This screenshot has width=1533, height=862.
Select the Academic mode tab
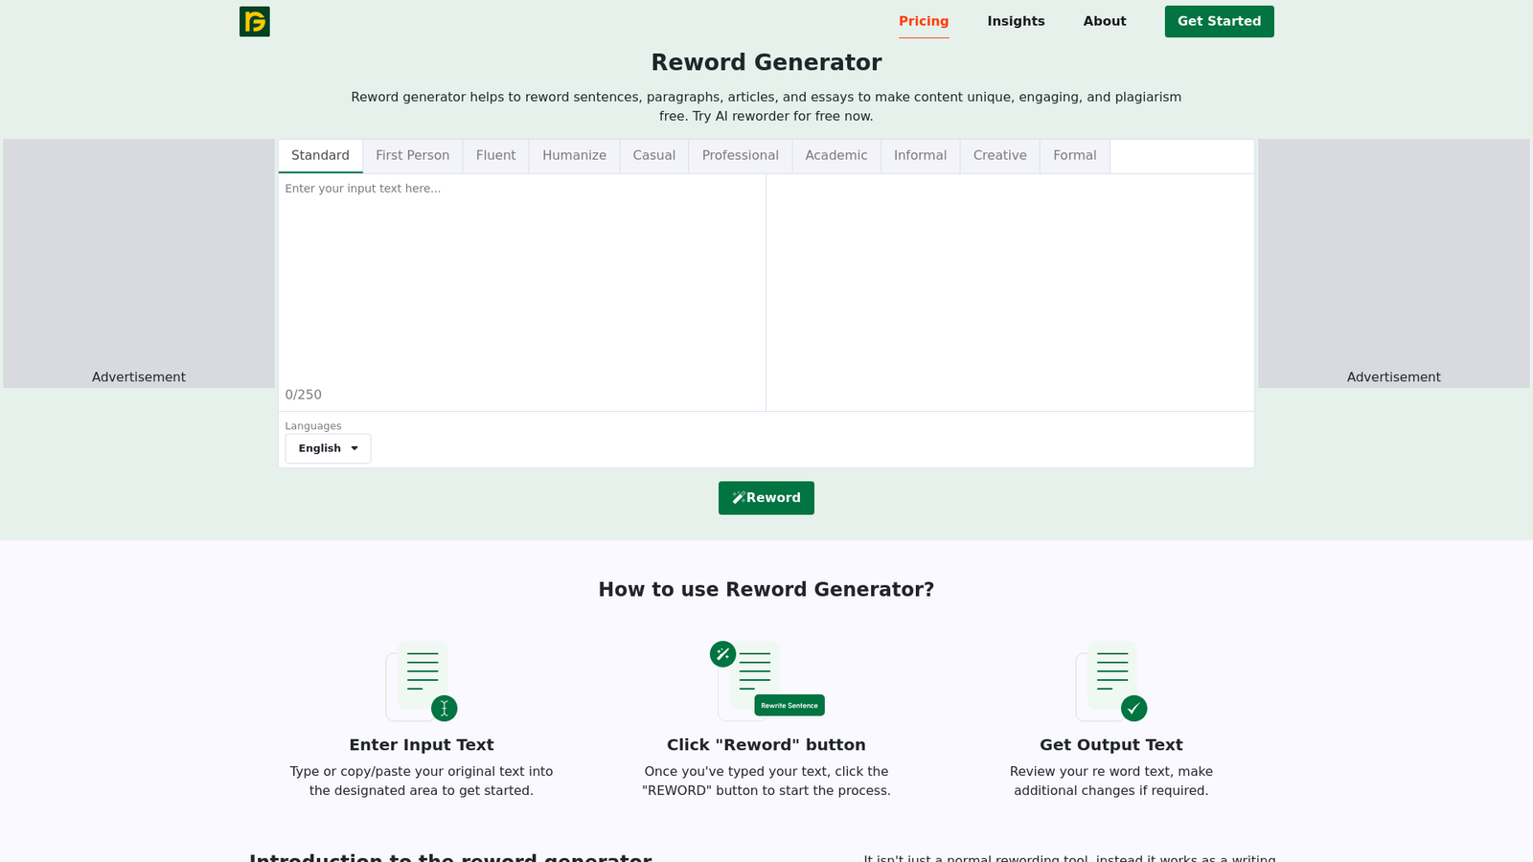pyautogui.click(x=835, y=156)
